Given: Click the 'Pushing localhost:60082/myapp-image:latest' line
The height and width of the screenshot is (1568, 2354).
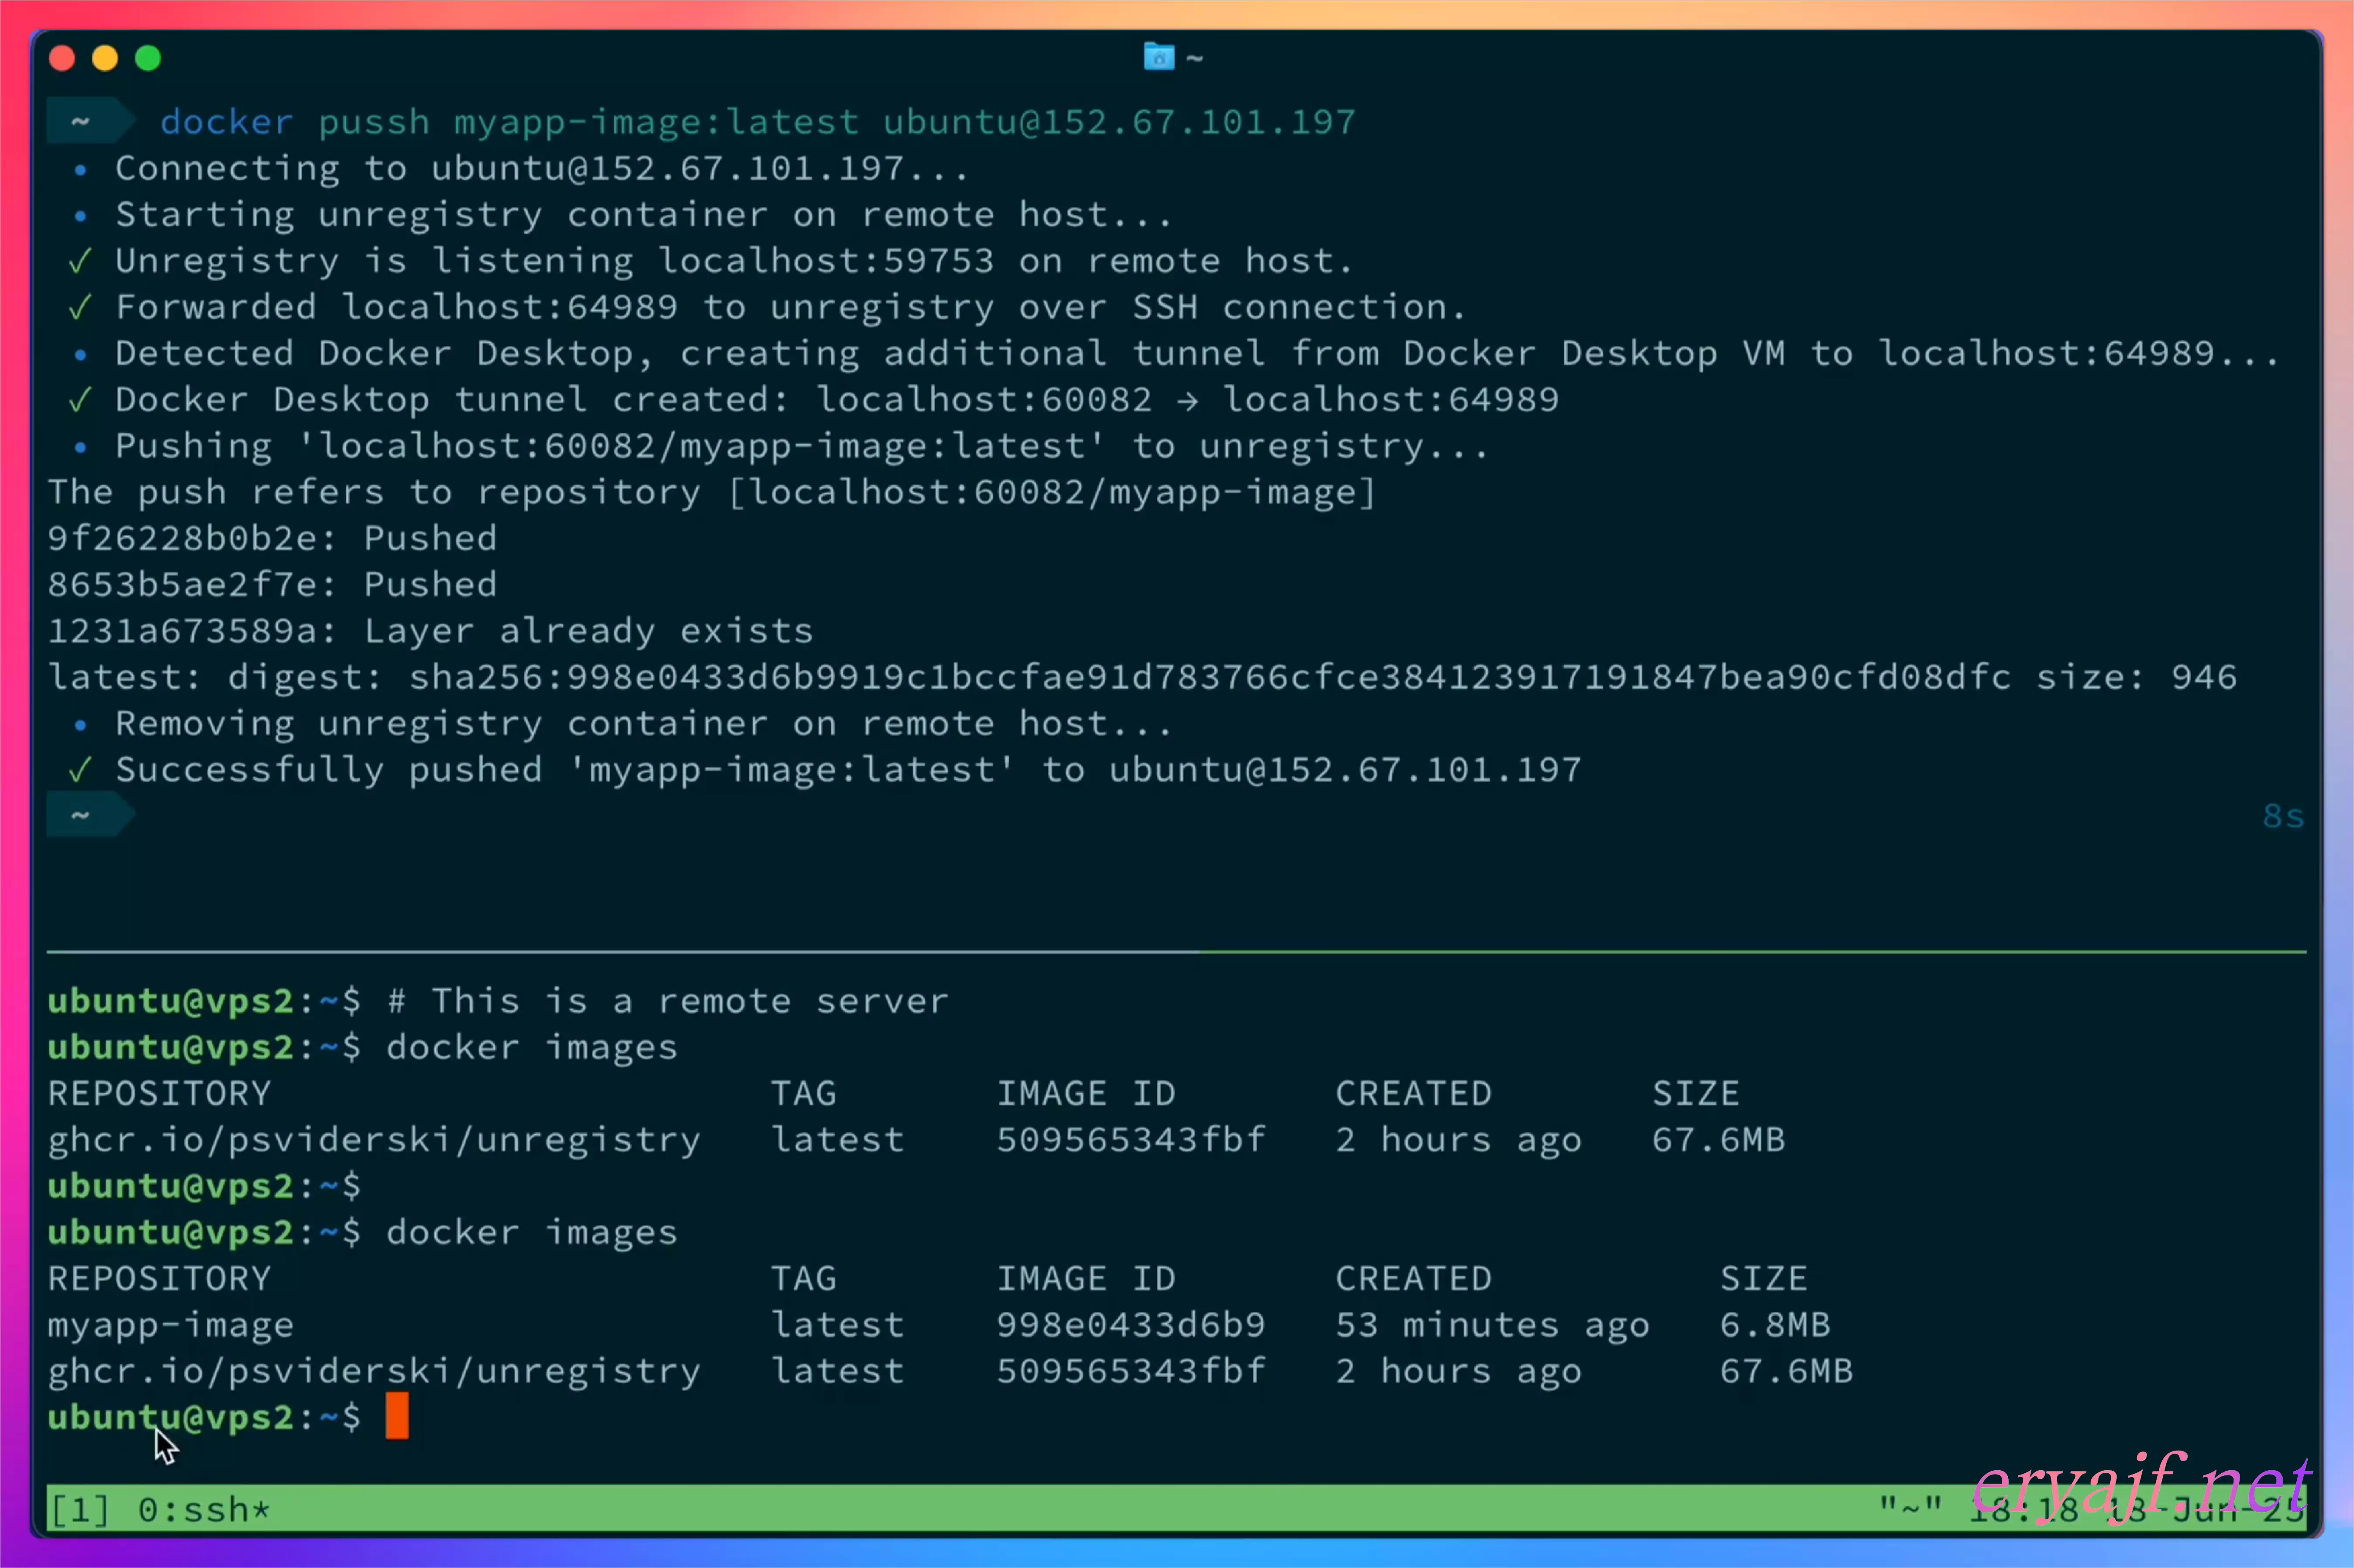Looking at the screenshot, I should click(802, 447).
